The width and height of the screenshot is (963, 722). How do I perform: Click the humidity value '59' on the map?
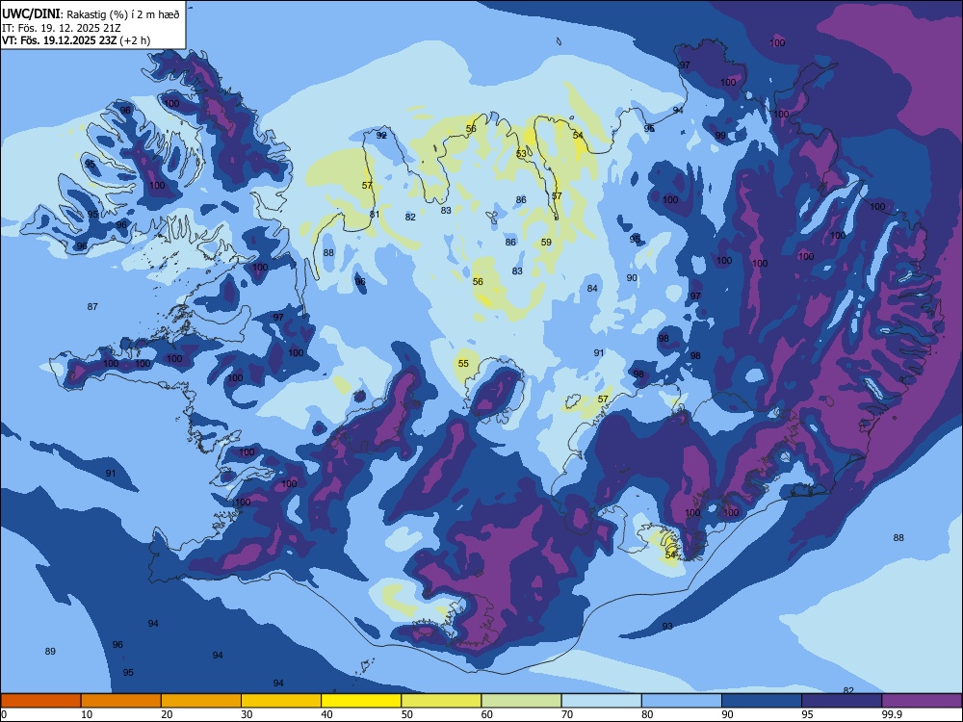click(x=547, y=242)
